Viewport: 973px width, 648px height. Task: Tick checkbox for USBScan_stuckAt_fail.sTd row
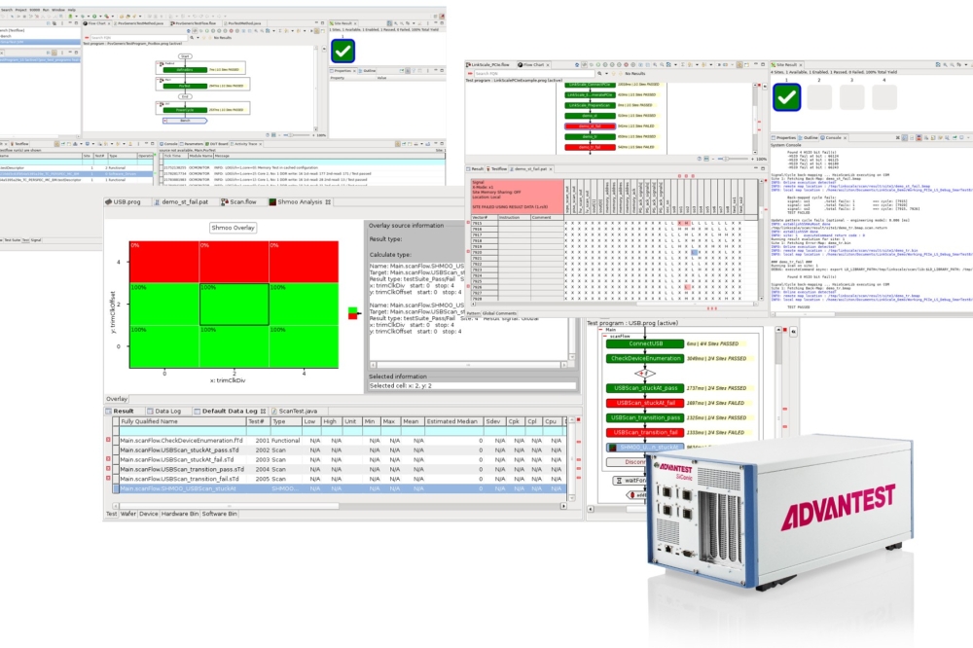coord(116,460)
